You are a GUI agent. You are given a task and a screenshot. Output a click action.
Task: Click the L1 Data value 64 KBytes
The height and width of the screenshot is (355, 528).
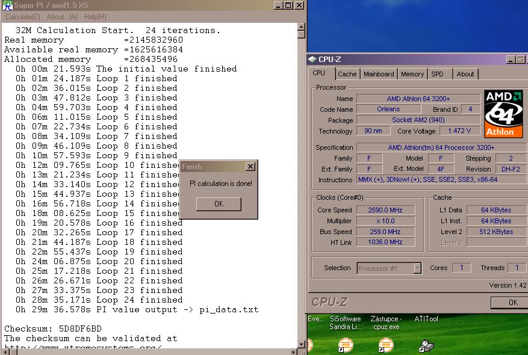coord(496,211)
